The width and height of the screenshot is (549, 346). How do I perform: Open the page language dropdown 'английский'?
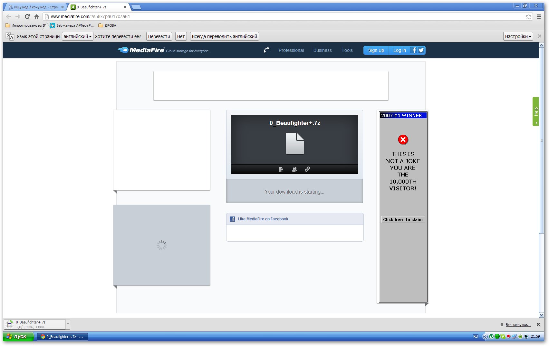pos(78,36)
